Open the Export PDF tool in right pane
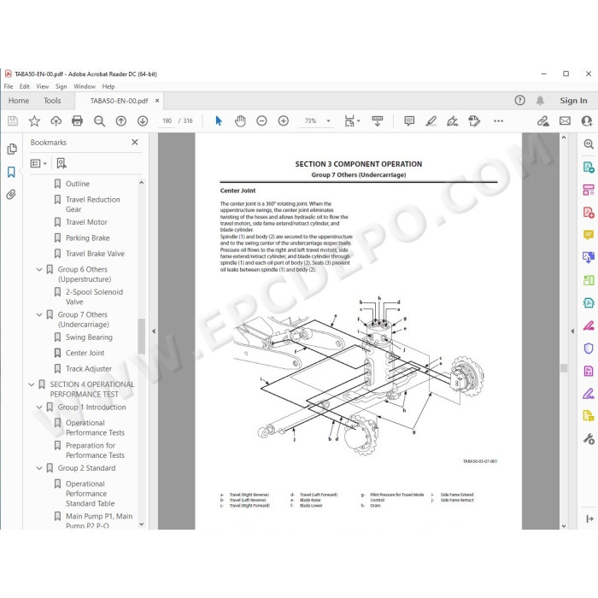Screen dimensions: 598x598 [589, 167]
